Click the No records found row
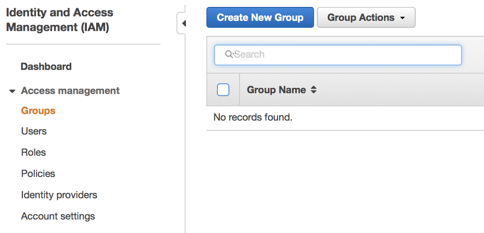 pyautogui.click(x=253, y=118)
